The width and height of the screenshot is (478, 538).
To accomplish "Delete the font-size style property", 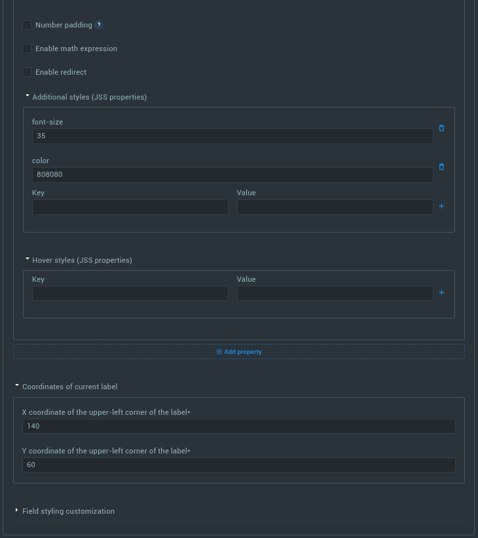I will 441,128.
